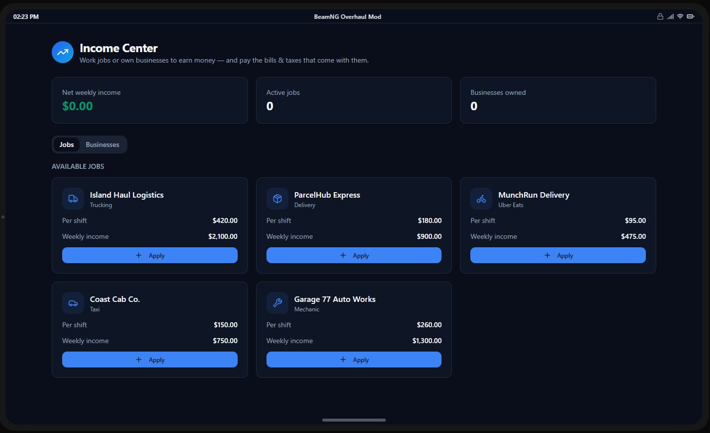Click the ParcelHub Express job title
The image size is (710, 433).
coord(327,195)
